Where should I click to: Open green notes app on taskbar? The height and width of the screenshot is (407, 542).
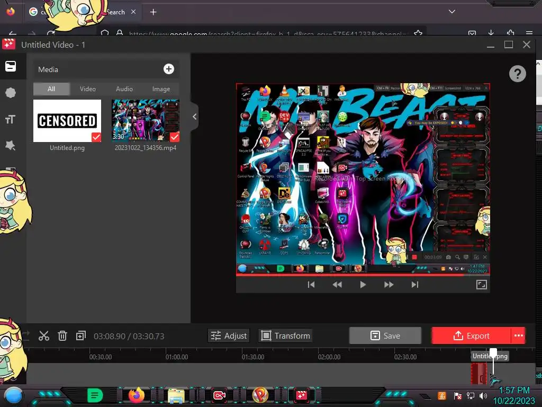pos(95,395)
